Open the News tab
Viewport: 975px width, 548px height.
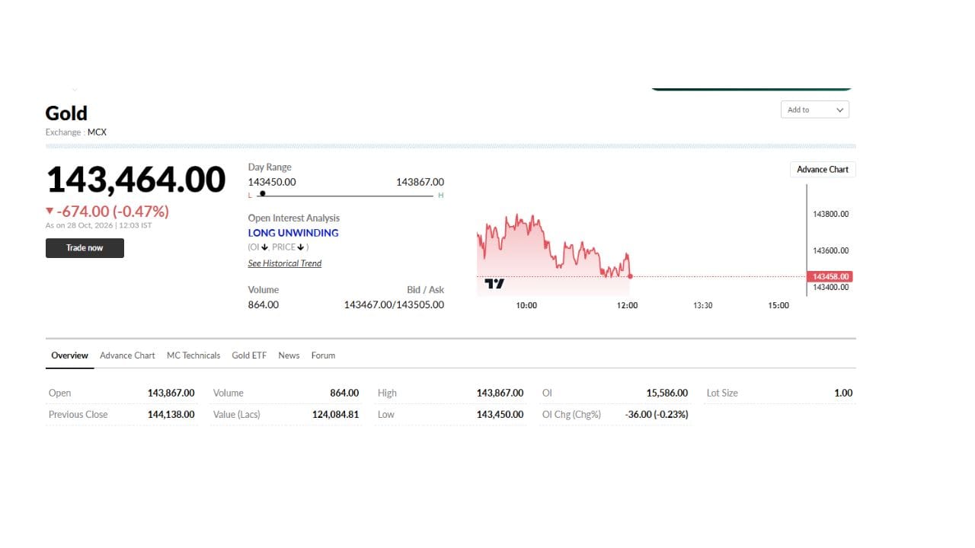pyautogui.click(x=289, y=355)
